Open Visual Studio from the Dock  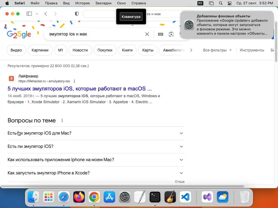207,197
